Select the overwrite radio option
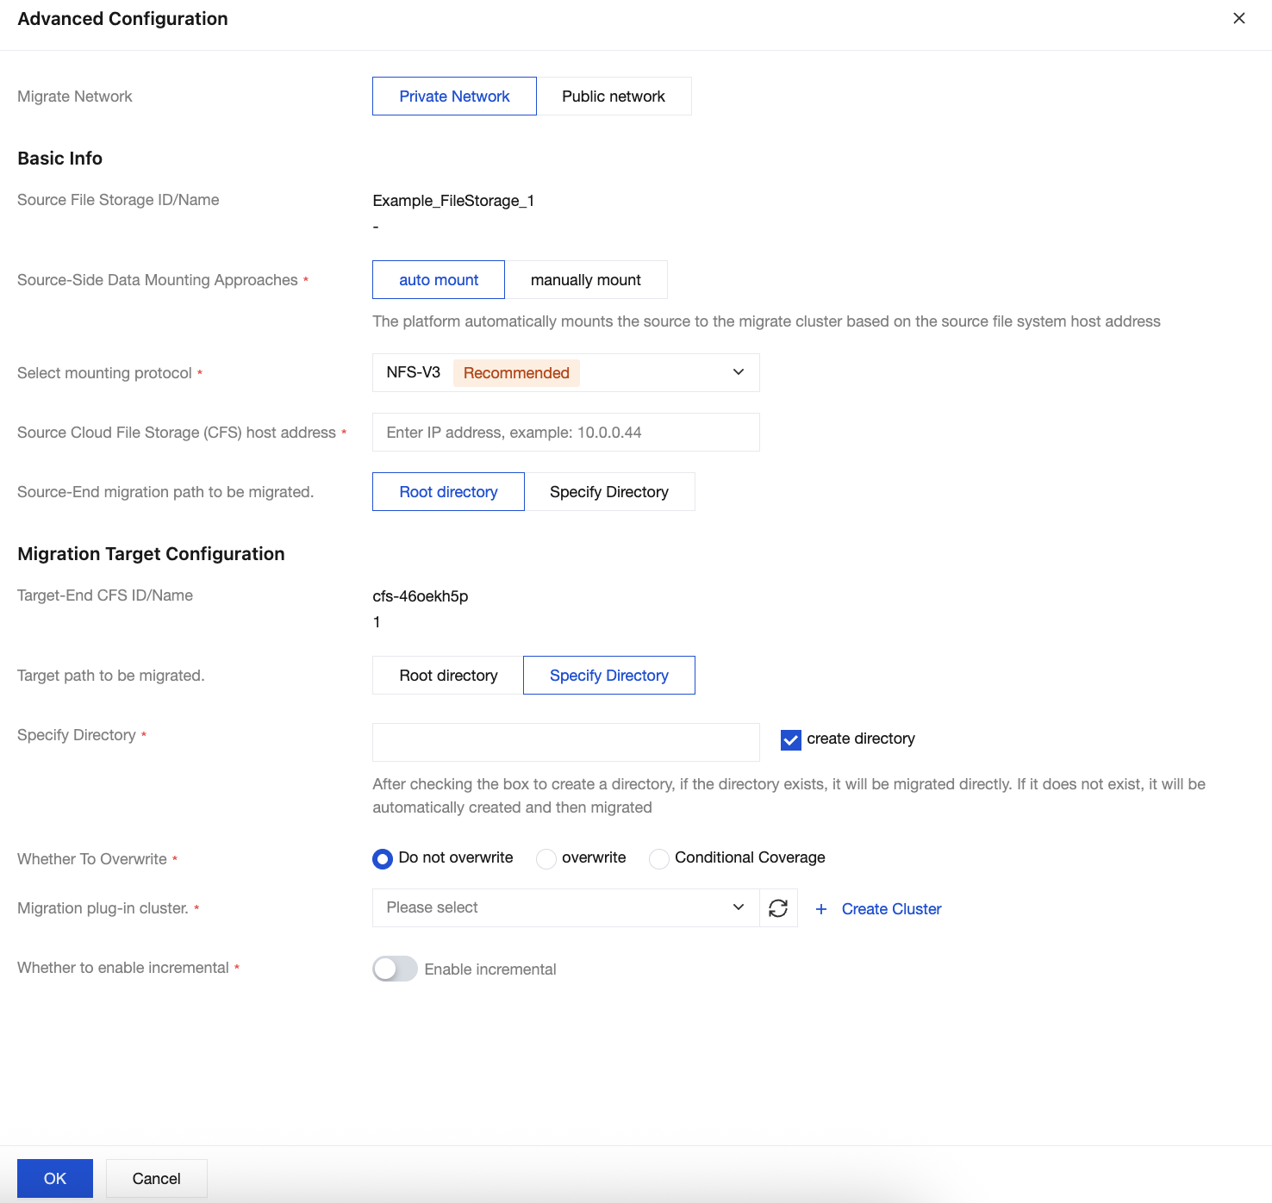The image size is (1272, 1203). click(x=546, y=859)
